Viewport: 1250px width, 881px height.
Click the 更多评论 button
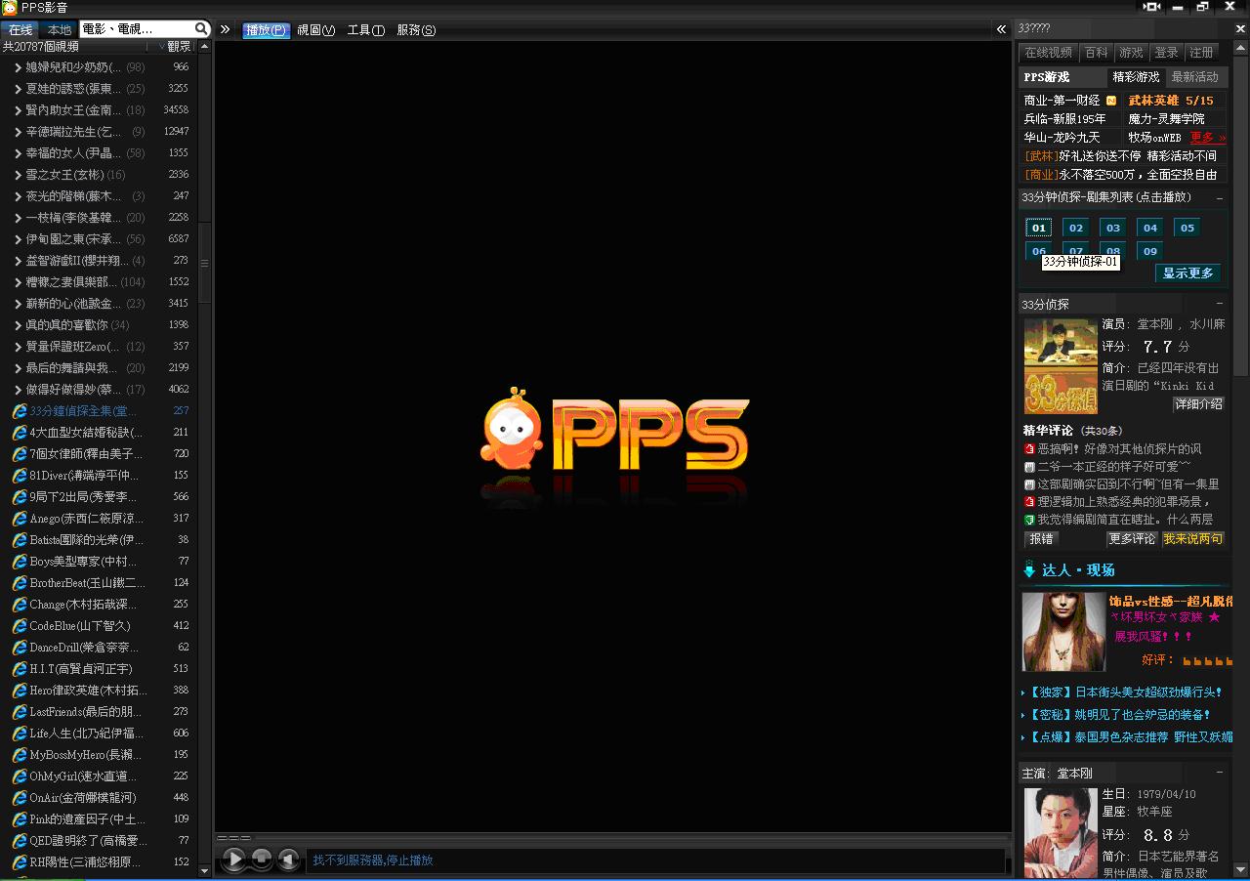tap(1132, 538)
